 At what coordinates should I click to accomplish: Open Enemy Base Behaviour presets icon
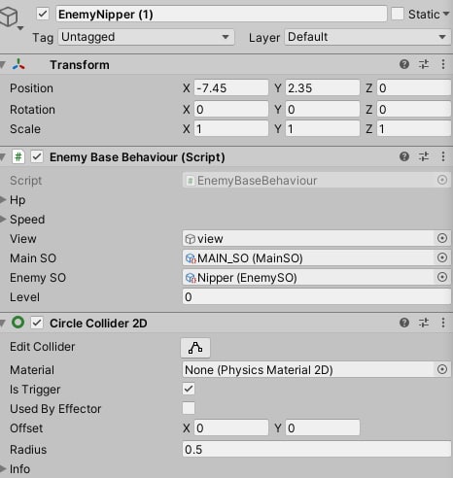(x=424, y=156)
